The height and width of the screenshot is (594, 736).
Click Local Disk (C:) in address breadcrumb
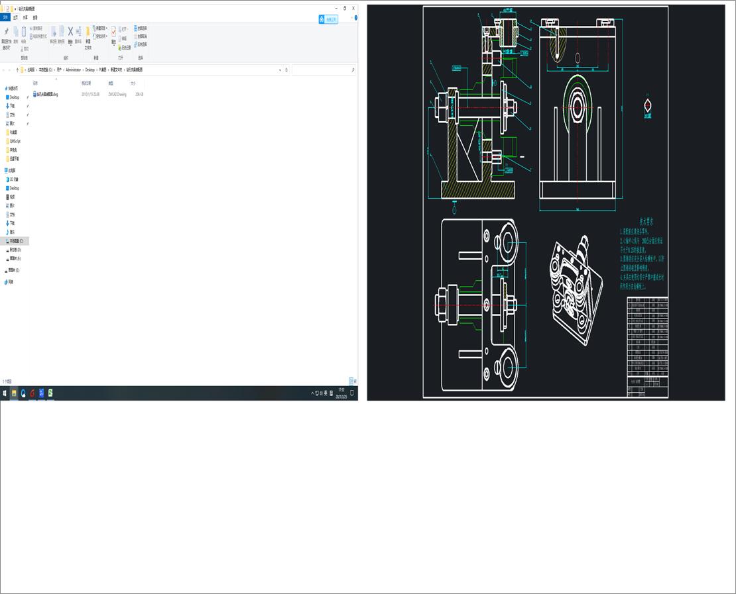click(x=46, y=70)
